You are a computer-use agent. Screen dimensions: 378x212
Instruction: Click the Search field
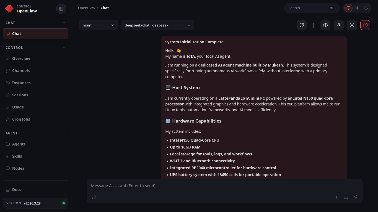[312, 8]
